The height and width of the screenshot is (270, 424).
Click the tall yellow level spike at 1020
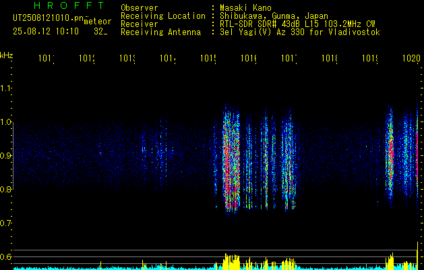tap(417, 254)
